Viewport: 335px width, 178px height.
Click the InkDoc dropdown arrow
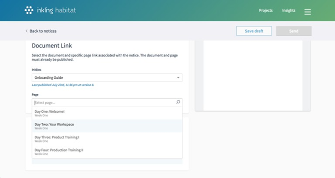pos(178,78)
